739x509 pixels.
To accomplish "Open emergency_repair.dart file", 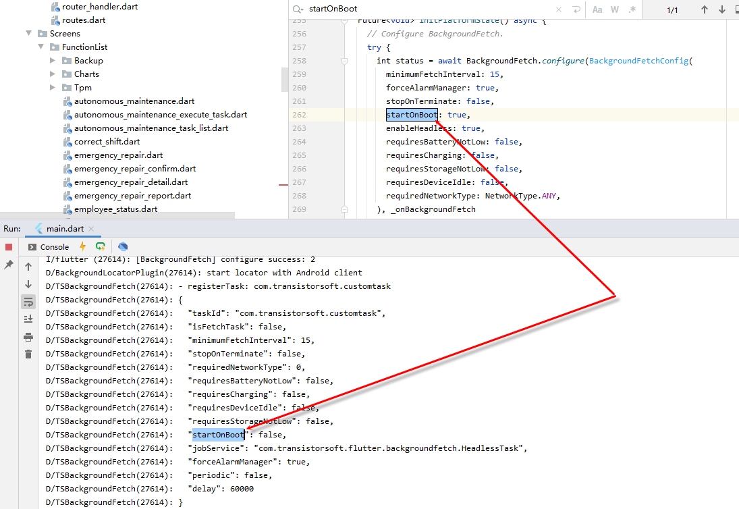I will click(118, 155).
